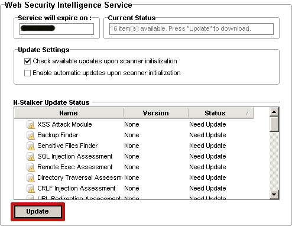Select the 'Backup Finder' row name

click(x=58, y=135)
